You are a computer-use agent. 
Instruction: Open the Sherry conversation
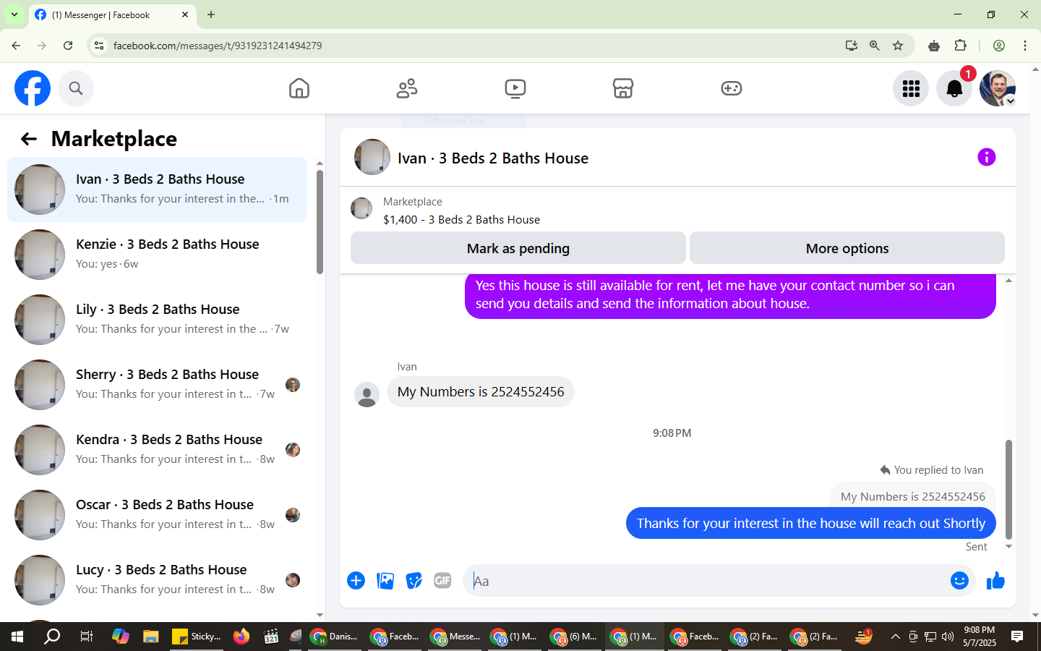(x=158, y=385)
